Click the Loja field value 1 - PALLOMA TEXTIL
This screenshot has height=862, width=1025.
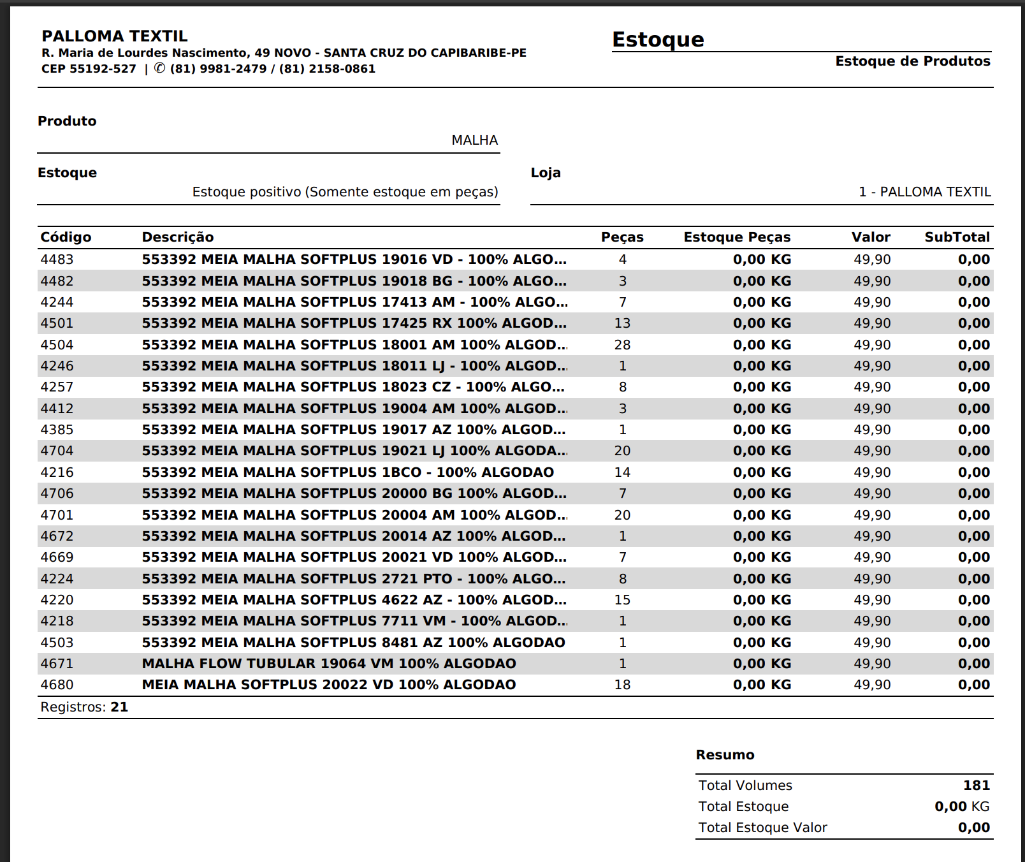tap(924, 192)
